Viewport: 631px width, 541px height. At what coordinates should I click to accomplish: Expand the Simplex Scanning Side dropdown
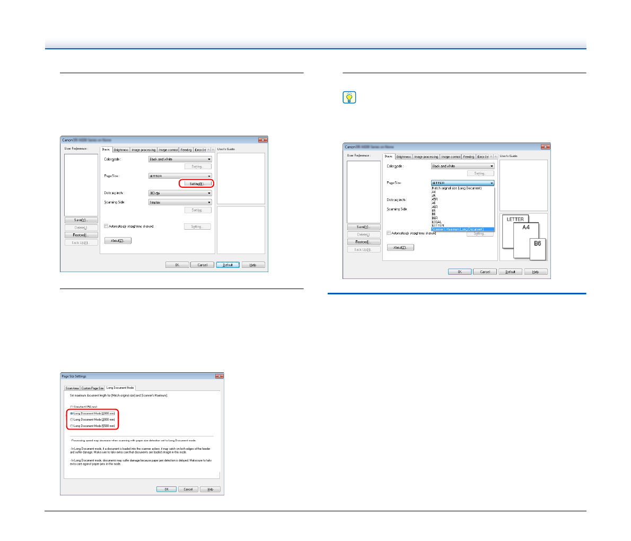point(180,202)
